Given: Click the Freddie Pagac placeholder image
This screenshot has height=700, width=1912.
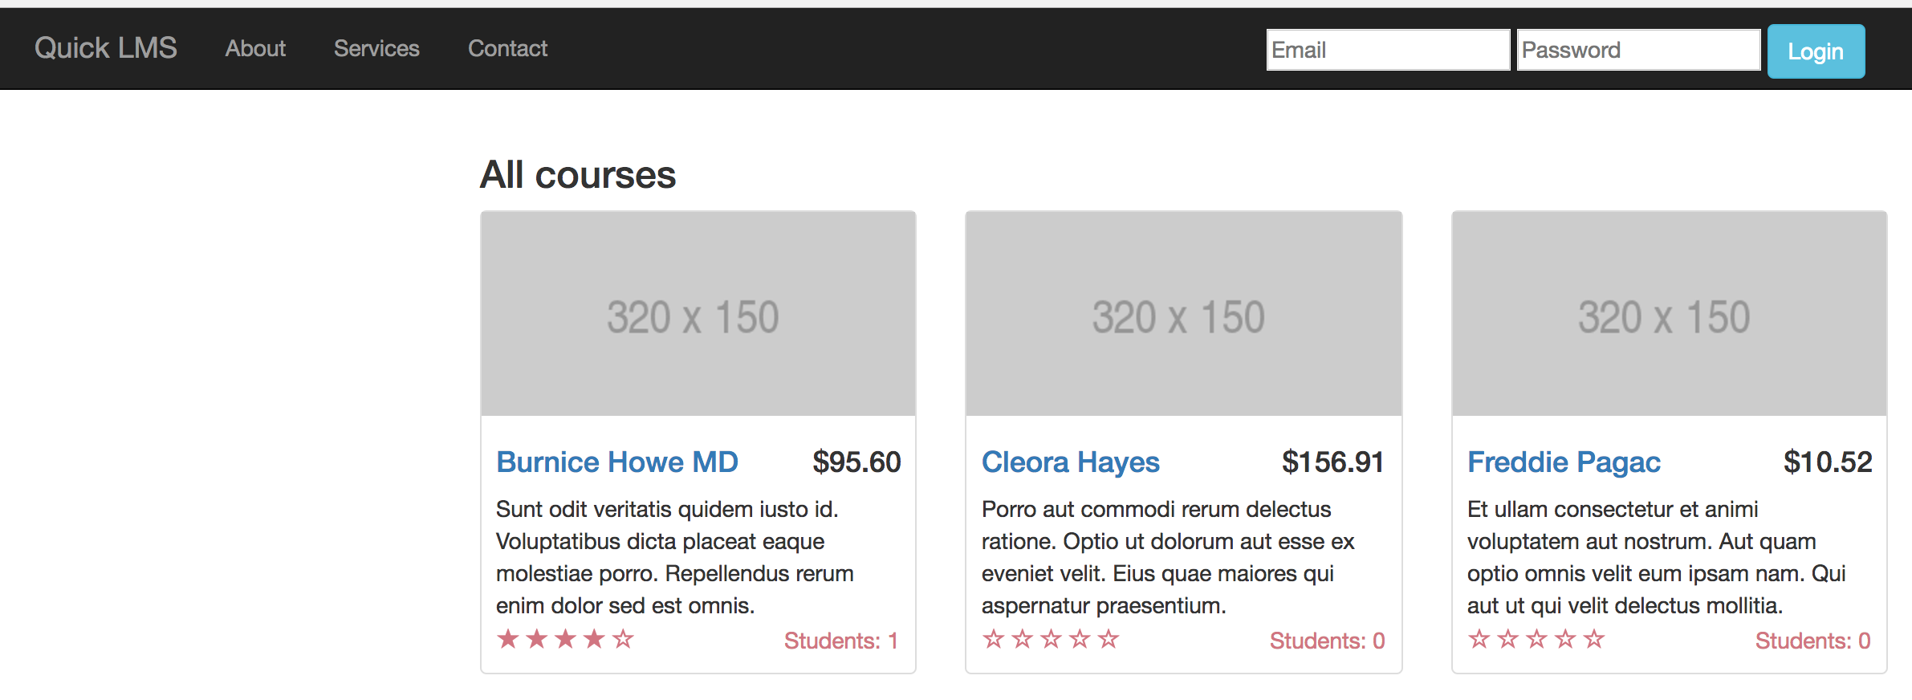Looking at the screenshot, I should (1669, 314).
